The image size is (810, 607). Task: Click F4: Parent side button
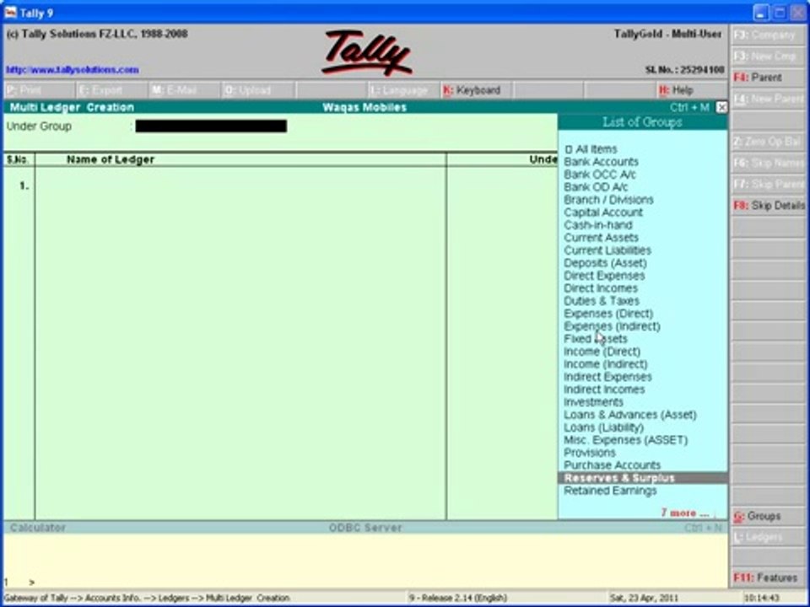click(x=769, y=78)
